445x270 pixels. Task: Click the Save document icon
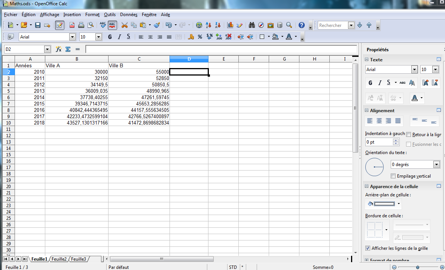[37, 25]
